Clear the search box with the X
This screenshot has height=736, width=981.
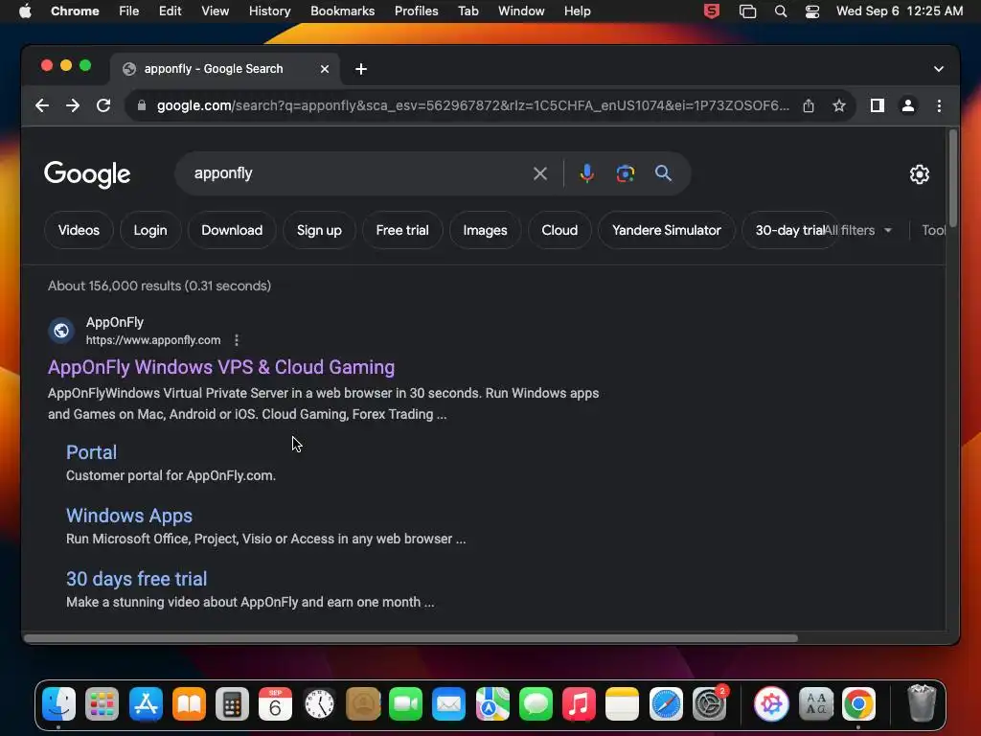540,173
